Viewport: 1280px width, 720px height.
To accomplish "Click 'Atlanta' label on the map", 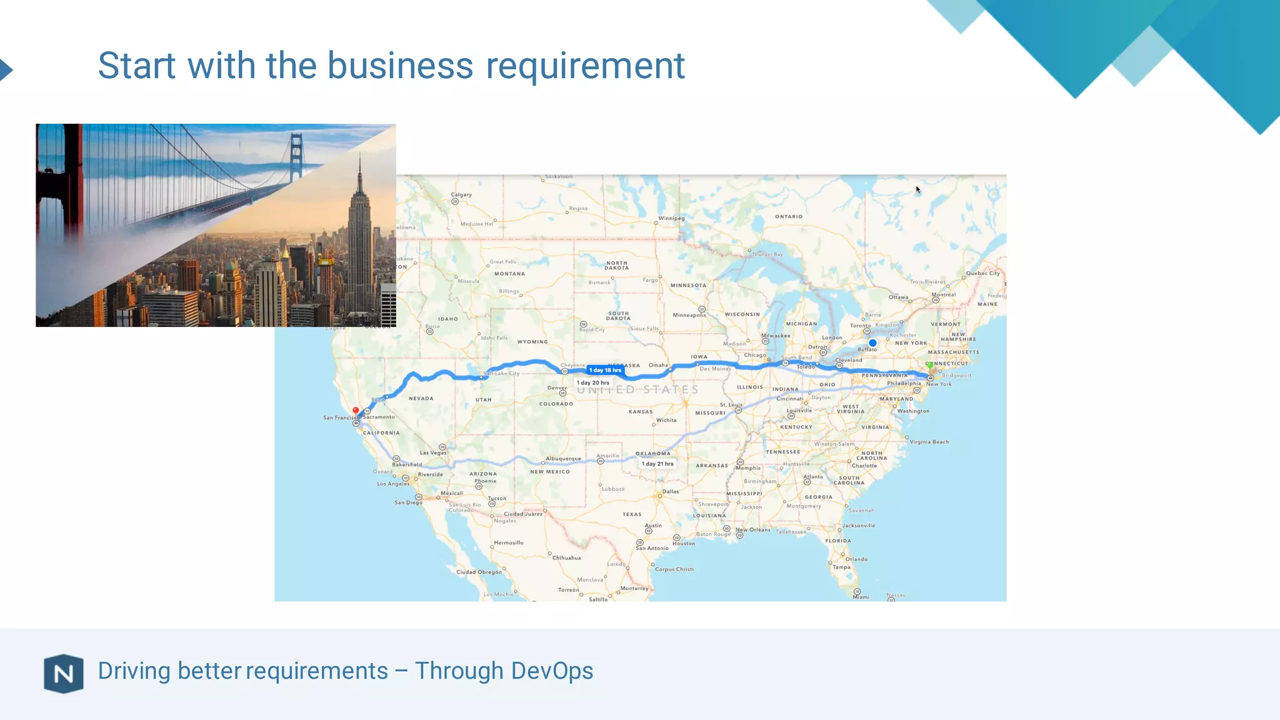I will tap(813, 476).
